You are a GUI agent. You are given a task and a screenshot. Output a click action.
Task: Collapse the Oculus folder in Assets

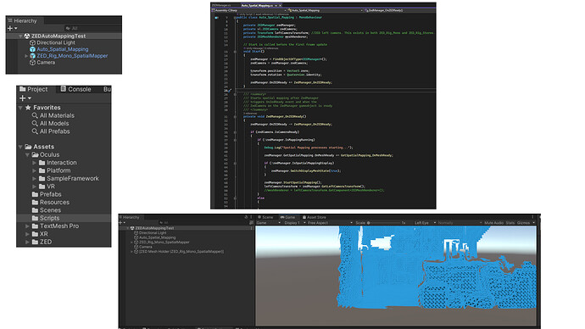tap(27, 155)
